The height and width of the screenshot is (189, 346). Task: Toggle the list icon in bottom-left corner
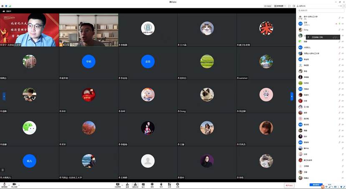[x=3, y=170]
